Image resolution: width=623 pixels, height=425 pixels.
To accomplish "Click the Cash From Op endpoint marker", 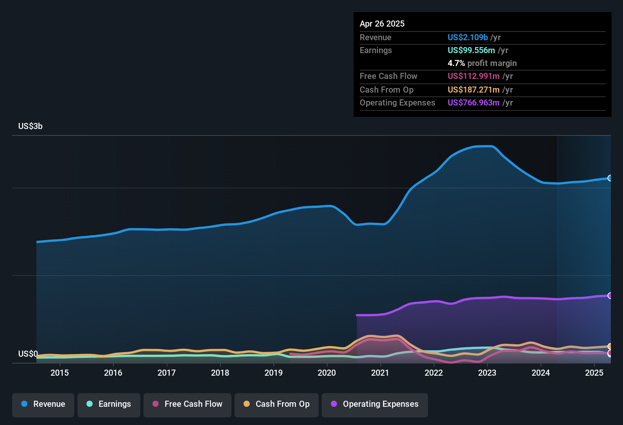I will (610, 346).
